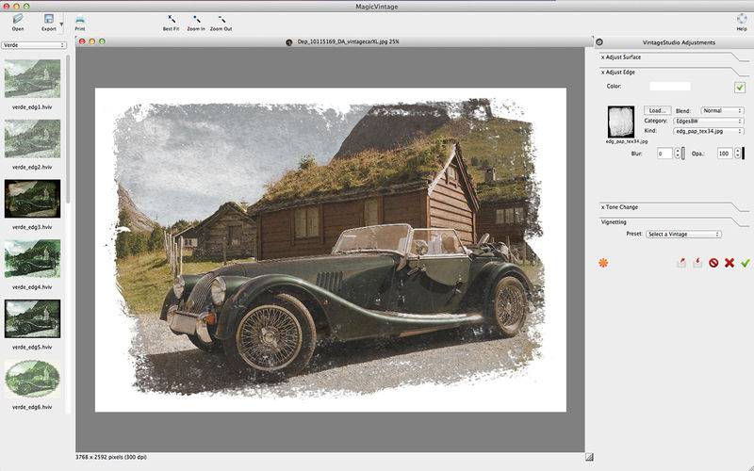Open the Verde preset category dropdown
This screenshot has width=754, height=471.
[34, 45]
